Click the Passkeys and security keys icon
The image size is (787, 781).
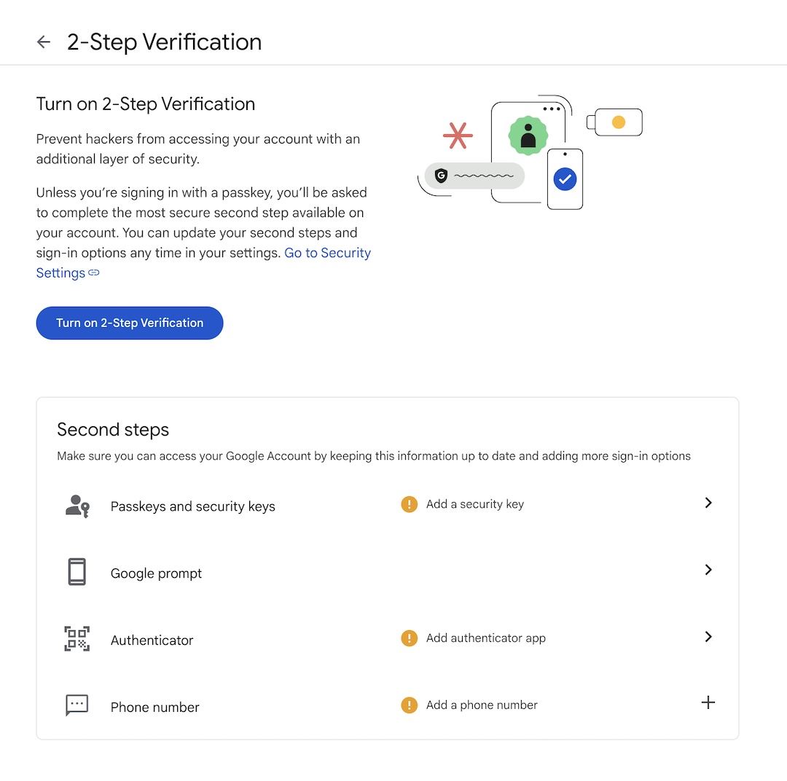point(77,506)
